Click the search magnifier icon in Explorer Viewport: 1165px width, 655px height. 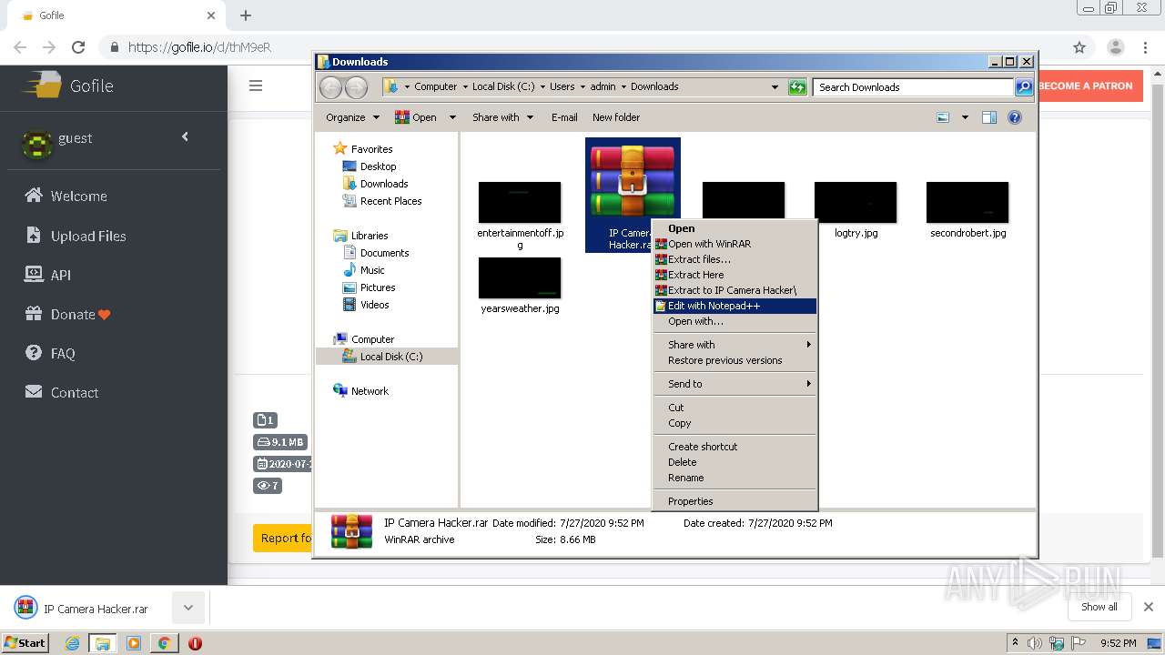(x=1024, y=87)
